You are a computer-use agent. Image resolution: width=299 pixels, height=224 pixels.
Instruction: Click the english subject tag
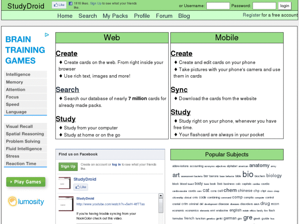235,210
